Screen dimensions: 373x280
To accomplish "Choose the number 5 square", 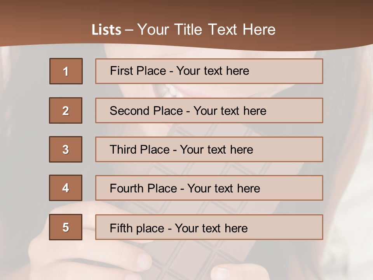I will pos(66,227).
